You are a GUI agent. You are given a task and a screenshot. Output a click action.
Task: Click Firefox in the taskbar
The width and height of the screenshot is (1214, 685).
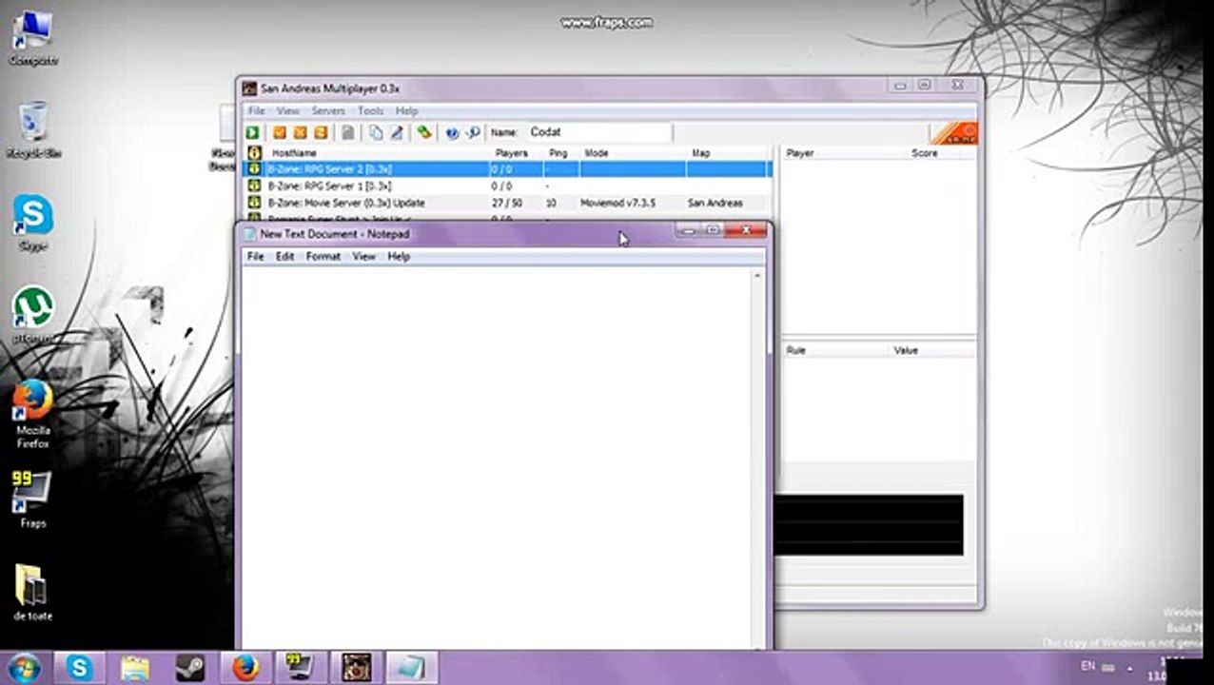(245, 668)
